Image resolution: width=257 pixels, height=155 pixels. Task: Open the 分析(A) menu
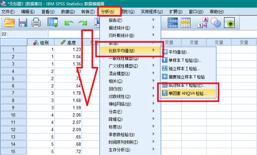point(108,12)
